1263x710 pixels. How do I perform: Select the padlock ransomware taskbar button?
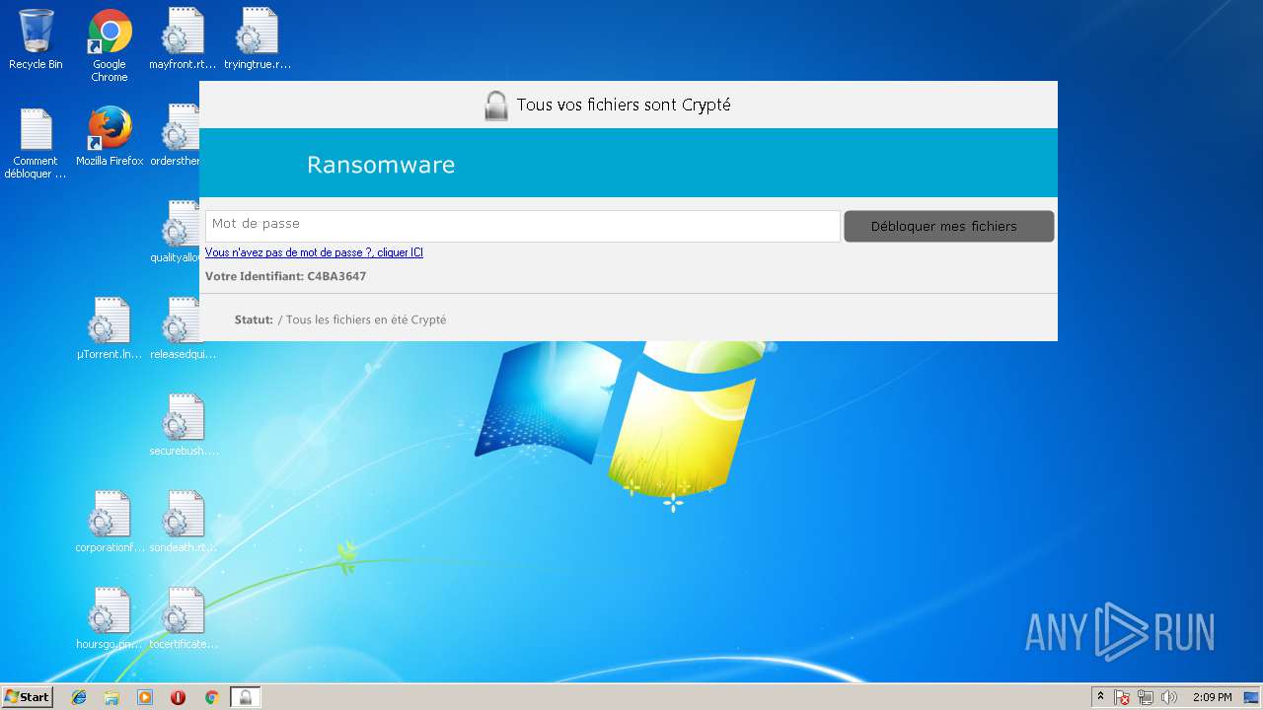click(x=246, y=697)
